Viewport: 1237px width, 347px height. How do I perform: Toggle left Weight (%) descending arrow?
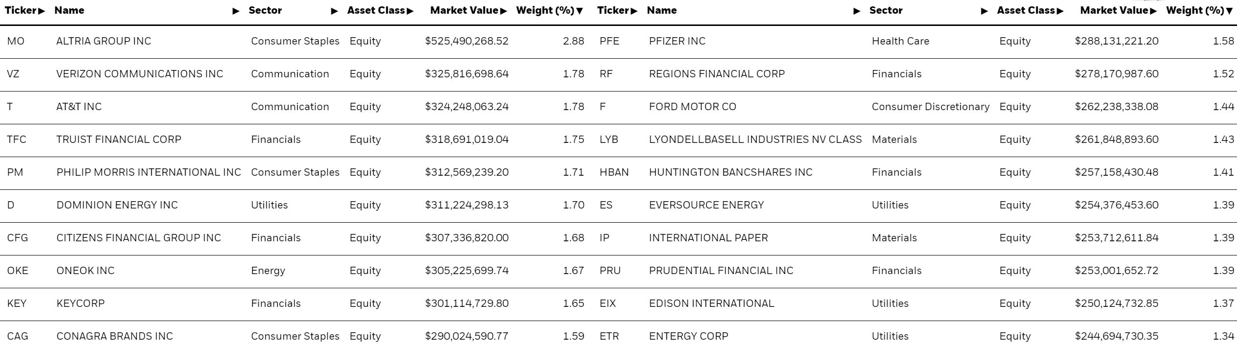click(x=580, y=11)
